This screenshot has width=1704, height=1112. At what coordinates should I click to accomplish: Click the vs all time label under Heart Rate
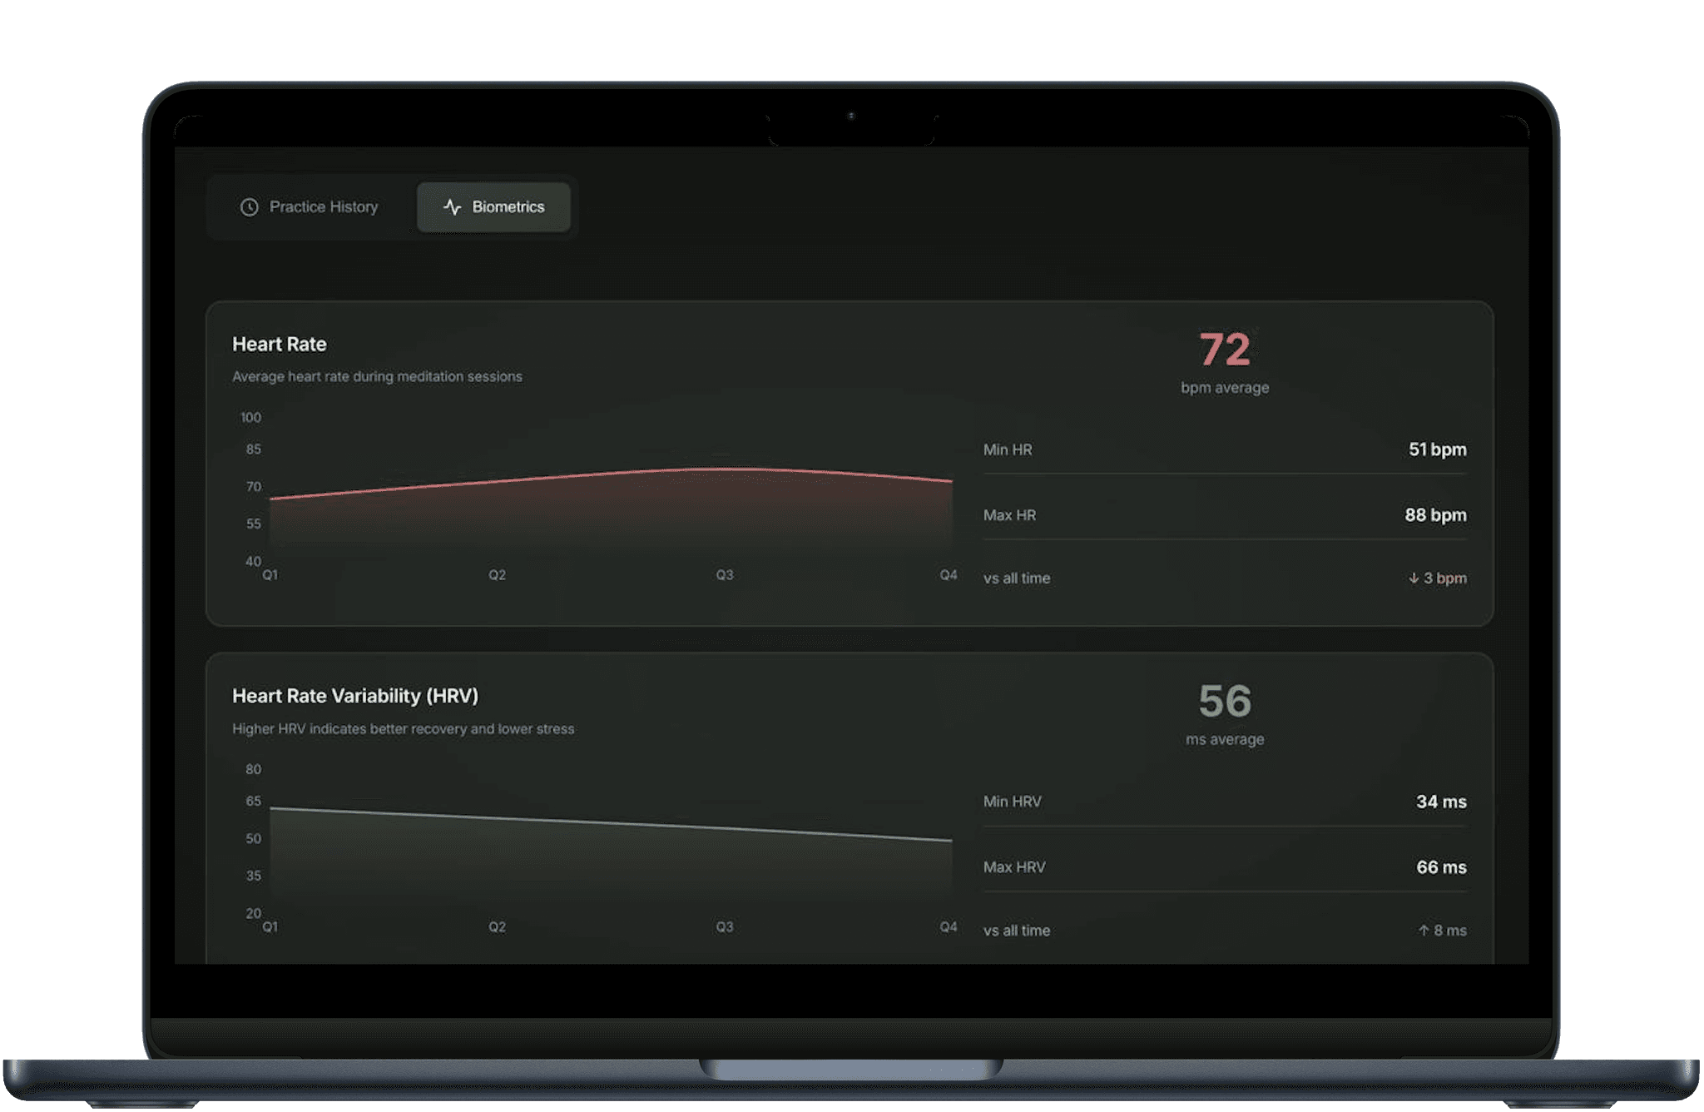click(1016, 578)
